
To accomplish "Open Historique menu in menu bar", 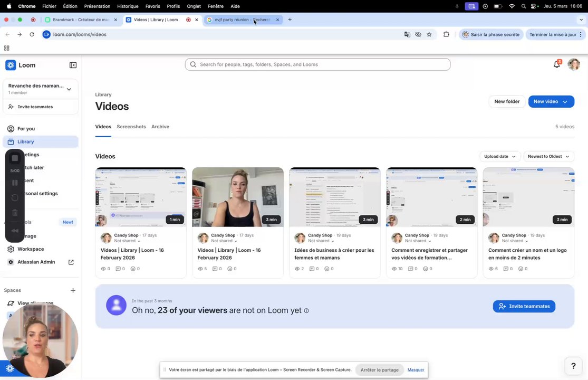I will pos(128,6).
